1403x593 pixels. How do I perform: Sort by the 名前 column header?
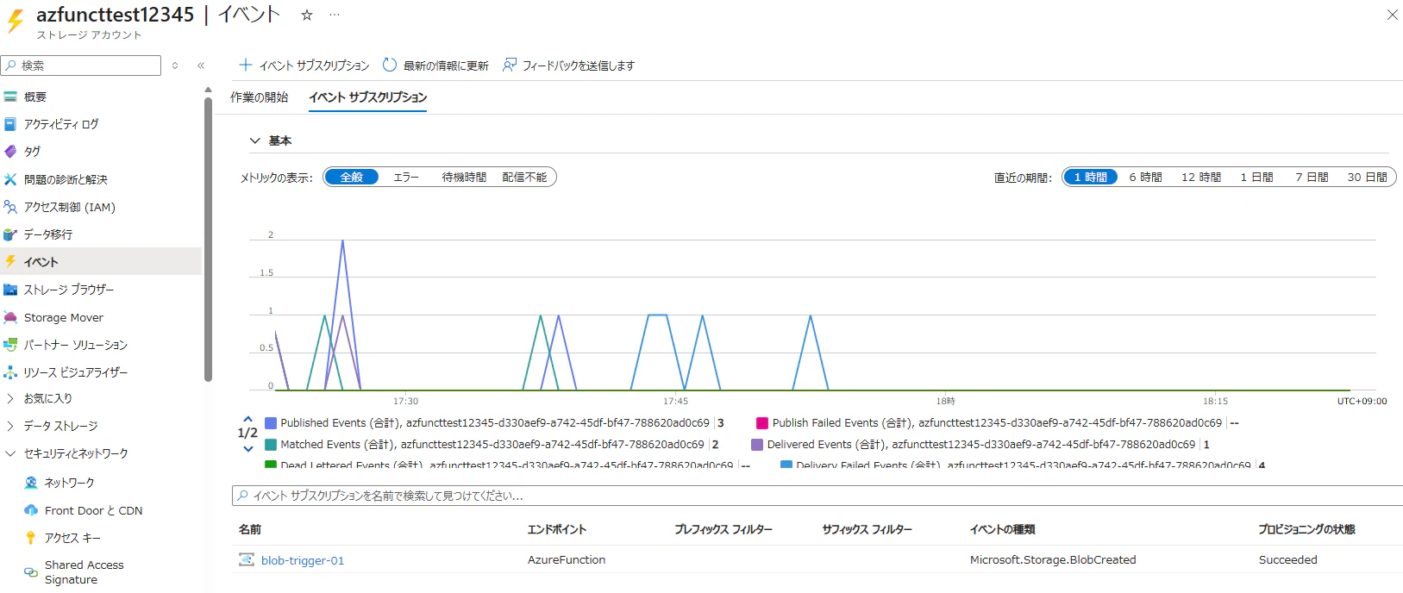coord(250,529)
